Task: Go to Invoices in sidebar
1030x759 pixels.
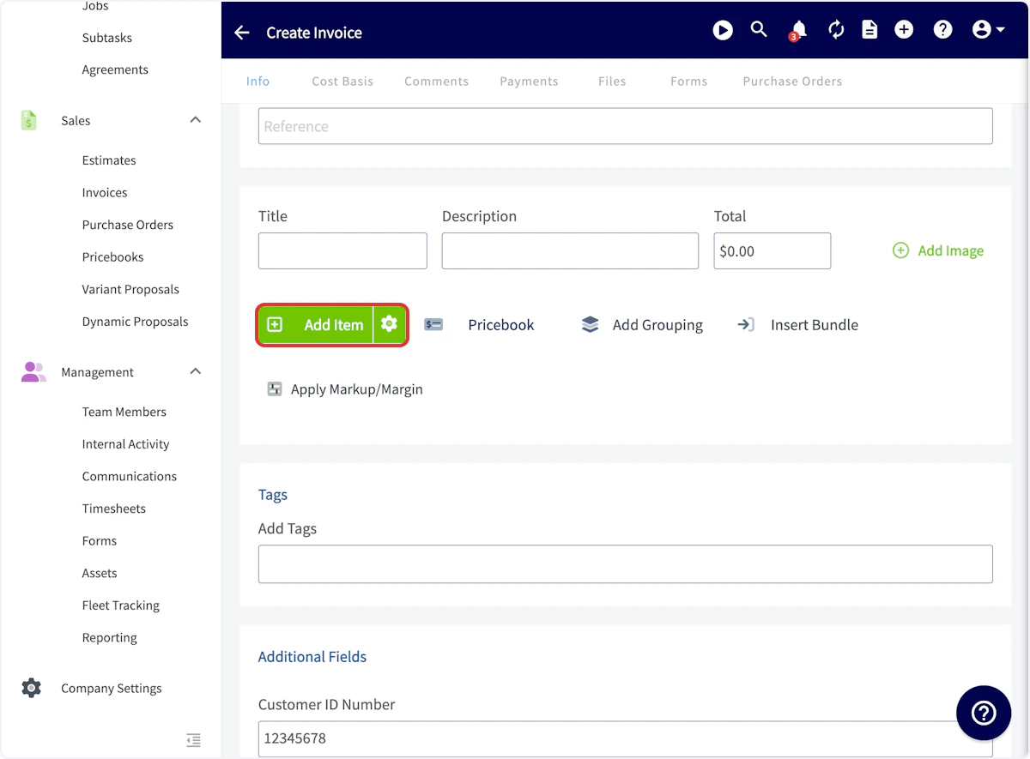Action: click(105, 193)
